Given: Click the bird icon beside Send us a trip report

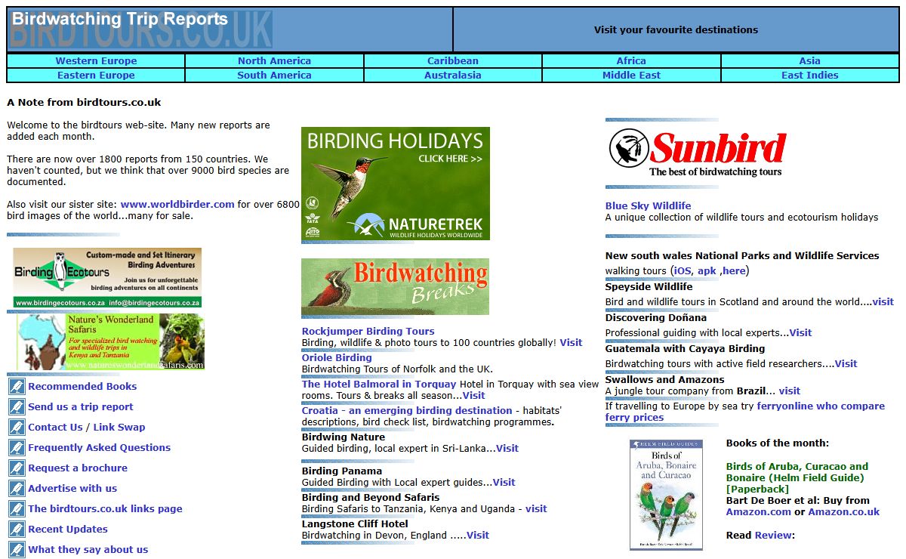Looking at the screenshot, I should 17,407.
